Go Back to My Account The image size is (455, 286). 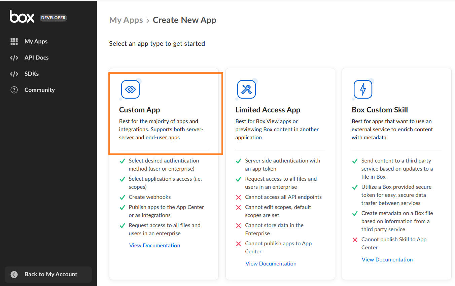48,274
